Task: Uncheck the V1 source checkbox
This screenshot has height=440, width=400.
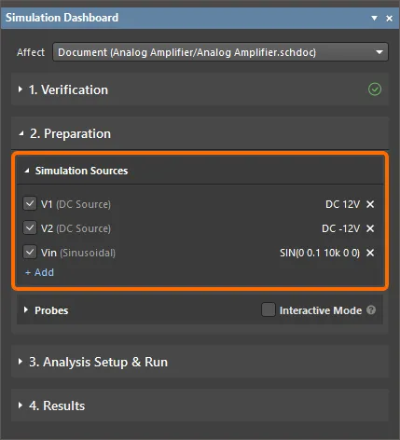Action: pos(30,204)
